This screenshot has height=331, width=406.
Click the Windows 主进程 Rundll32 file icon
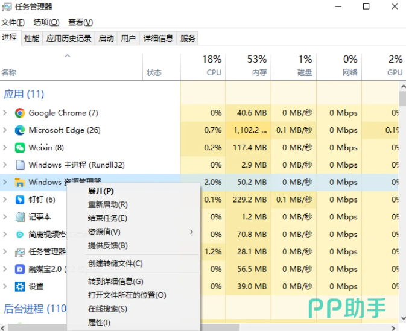[20, 165]
